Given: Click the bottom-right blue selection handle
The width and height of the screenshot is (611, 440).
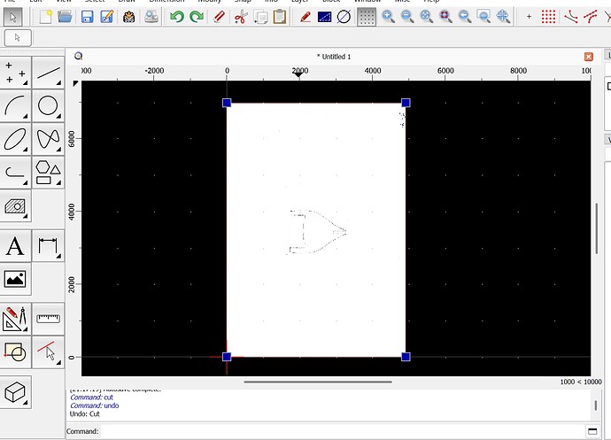Looking at the screenshot, I should (406, 357).
